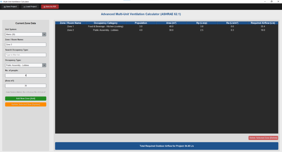The width and height of the screenshot is (282, 152).
Task: Open the Public Assembly - Lobbies combo box
Action: pos(26,65)
